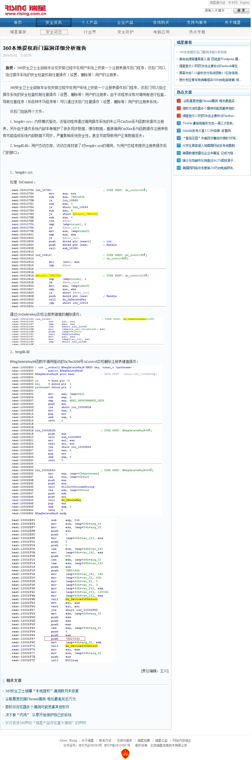Open the Wordpress blog hacked recommended article

(210, 59)
